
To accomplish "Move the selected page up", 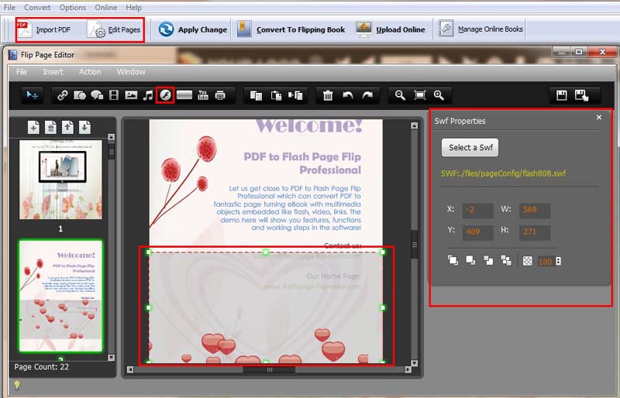I will point(67,127).
